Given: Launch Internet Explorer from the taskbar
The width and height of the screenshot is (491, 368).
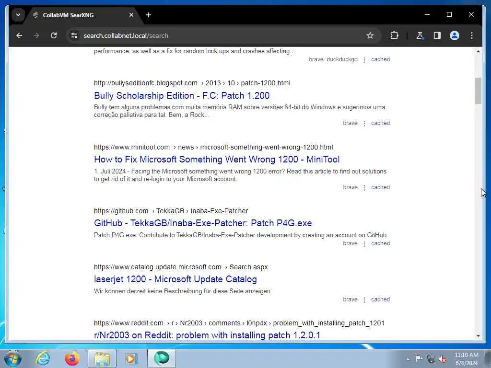Looking at the screenshot, I should 43,358.
